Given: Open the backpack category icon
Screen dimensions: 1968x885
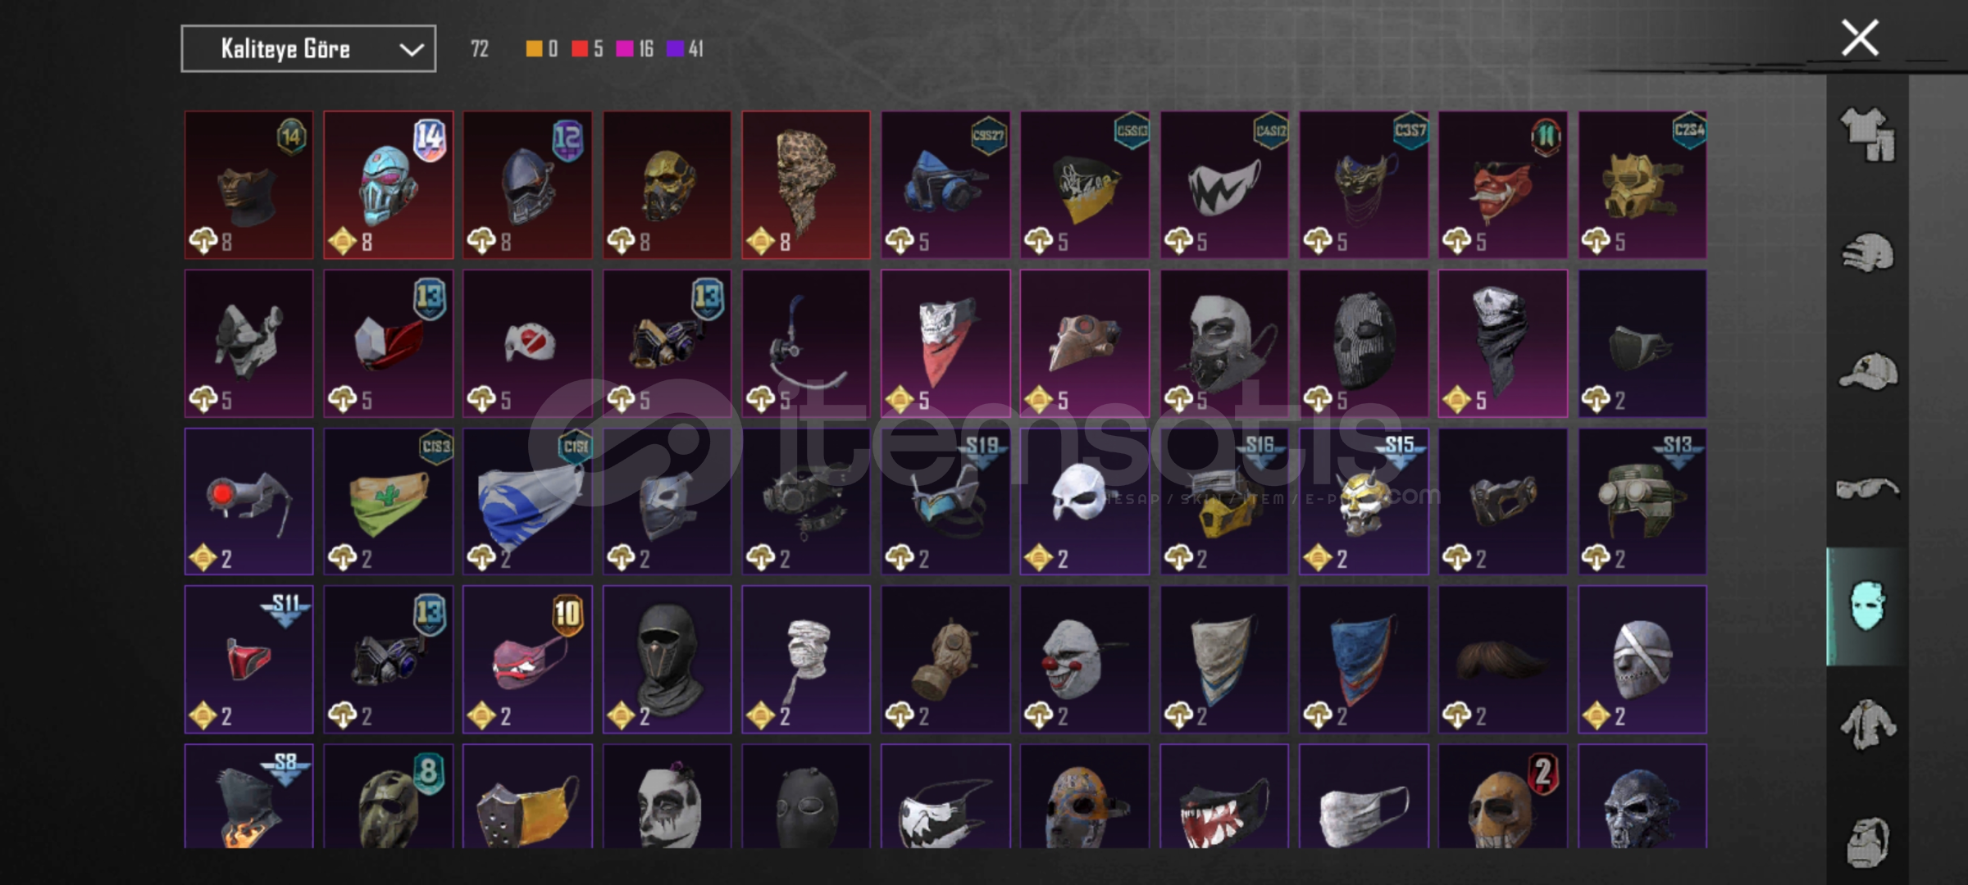Looking at the screenshot, I should [1867, 841].
